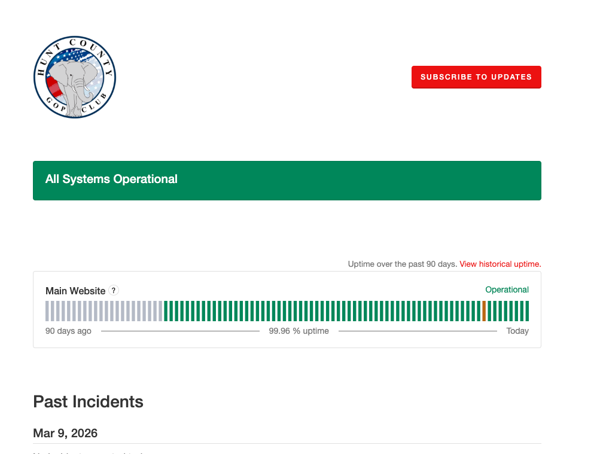Image resolution: width=600 pixels, height=454 pixels.
Task: Select the Mar 9, 2026 date heading
Action: [65, 433]
